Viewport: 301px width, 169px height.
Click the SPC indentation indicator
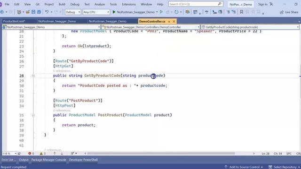tap(289, 154)
